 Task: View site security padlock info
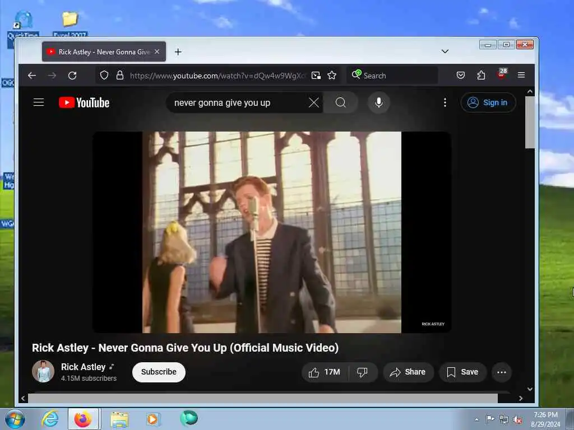120,76
